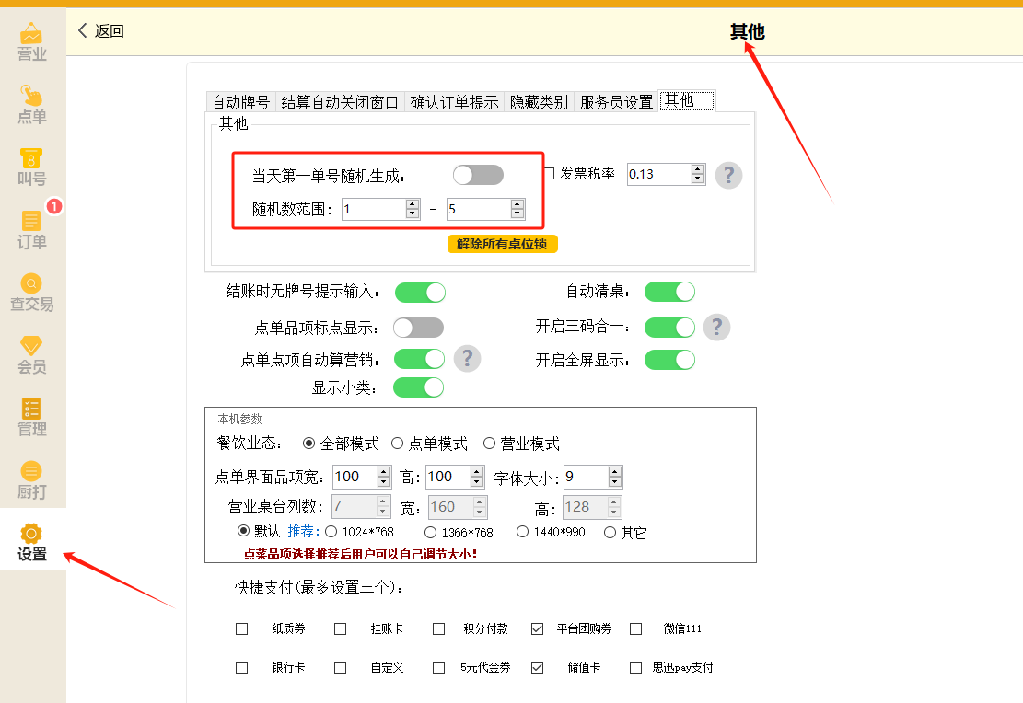Open the 厨打 kitchen print icon
Screen dimensions: 1023x703
[x=32, y=479]
